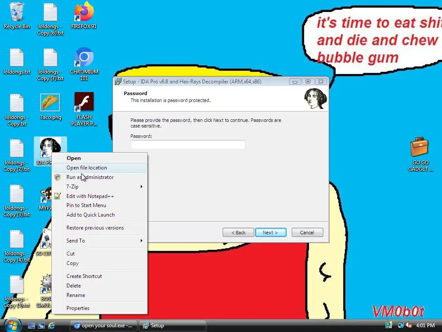
Task: Choose Create Shortcut
Action: pos(100,276)
